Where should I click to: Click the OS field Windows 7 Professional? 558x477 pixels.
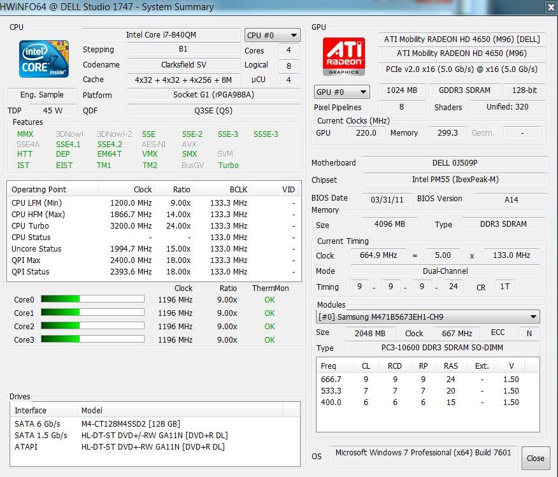(x=423, y=458)
